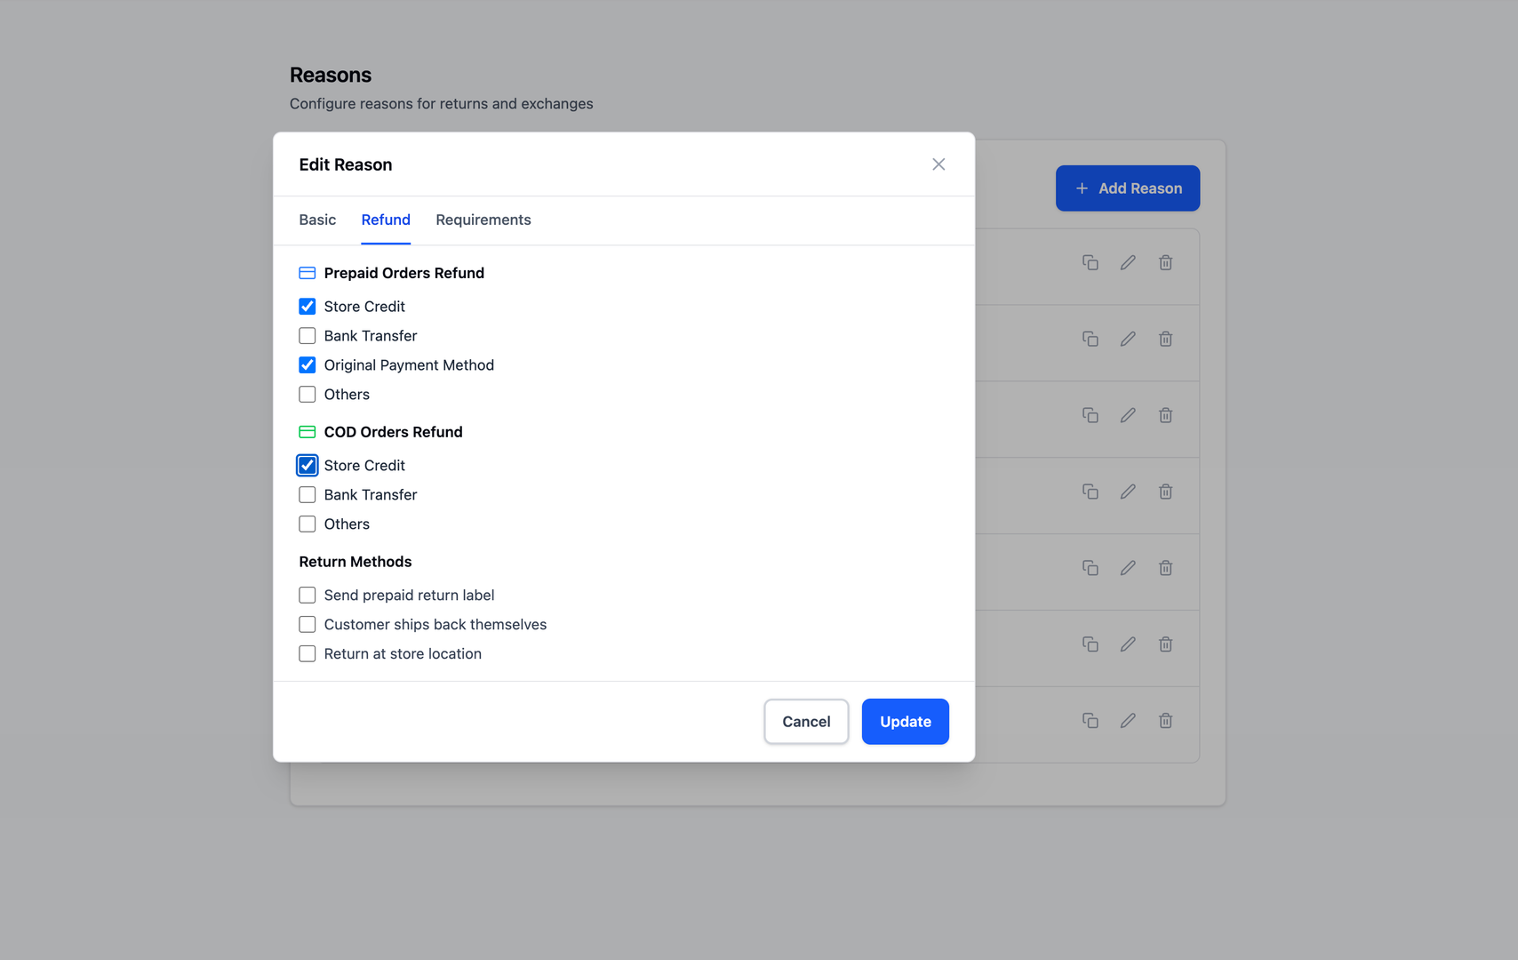The height and width of the screenshot is (960, 1518).
Task: Switch to the Basic tab
Action: pyautogui.click(x=317, y=220)
